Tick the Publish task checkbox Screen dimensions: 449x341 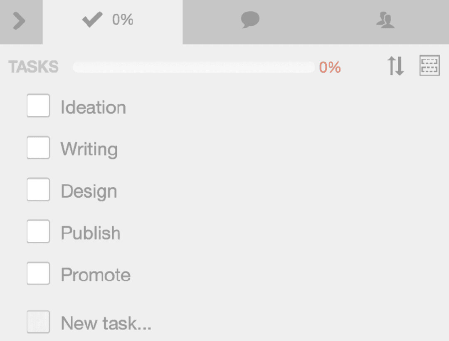[x=38, y=232]
